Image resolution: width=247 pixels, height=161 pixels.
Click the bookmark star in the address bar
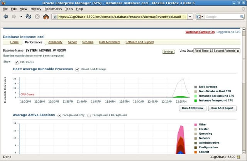(184, 17)
